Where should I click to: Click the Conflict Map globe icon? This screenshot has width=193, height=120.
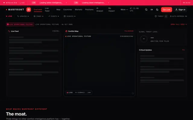point(66,31)
